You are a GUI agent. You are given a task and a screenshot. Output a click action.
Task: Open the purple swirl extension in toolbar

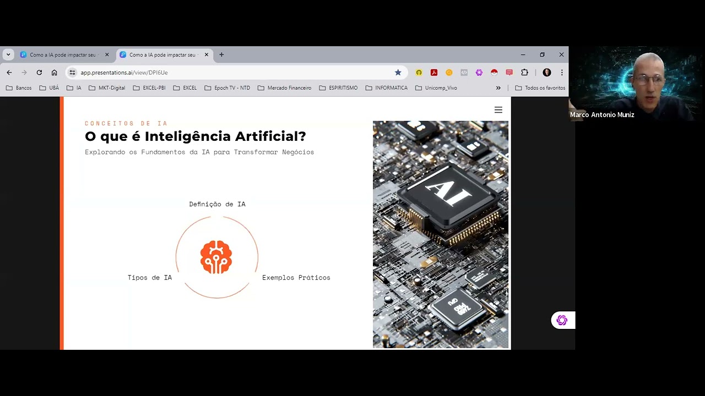pos(479,73)
